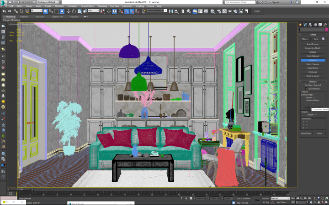Click the Redo arrow in main toolbar
The image size is (329, 205).
pyautogui.click(x=9, y=11)
